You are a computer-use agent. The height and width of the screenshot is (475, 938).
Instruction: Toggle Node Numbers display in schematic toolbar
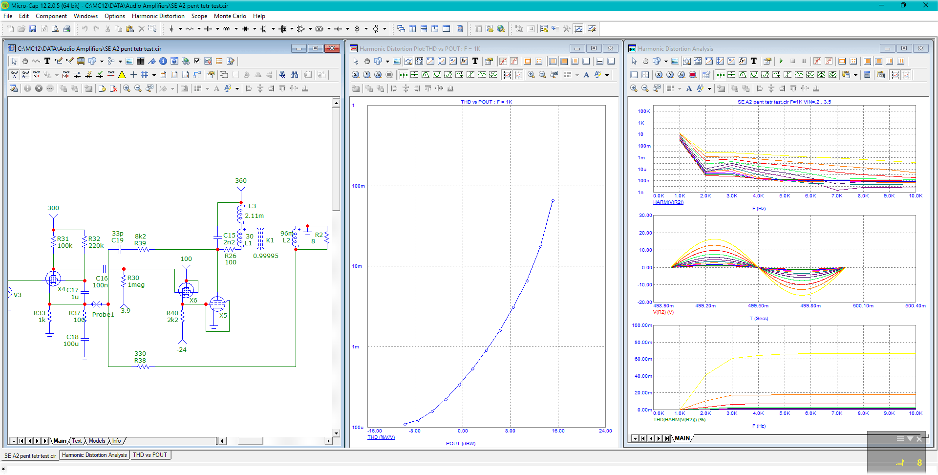(x=36, y=75)
